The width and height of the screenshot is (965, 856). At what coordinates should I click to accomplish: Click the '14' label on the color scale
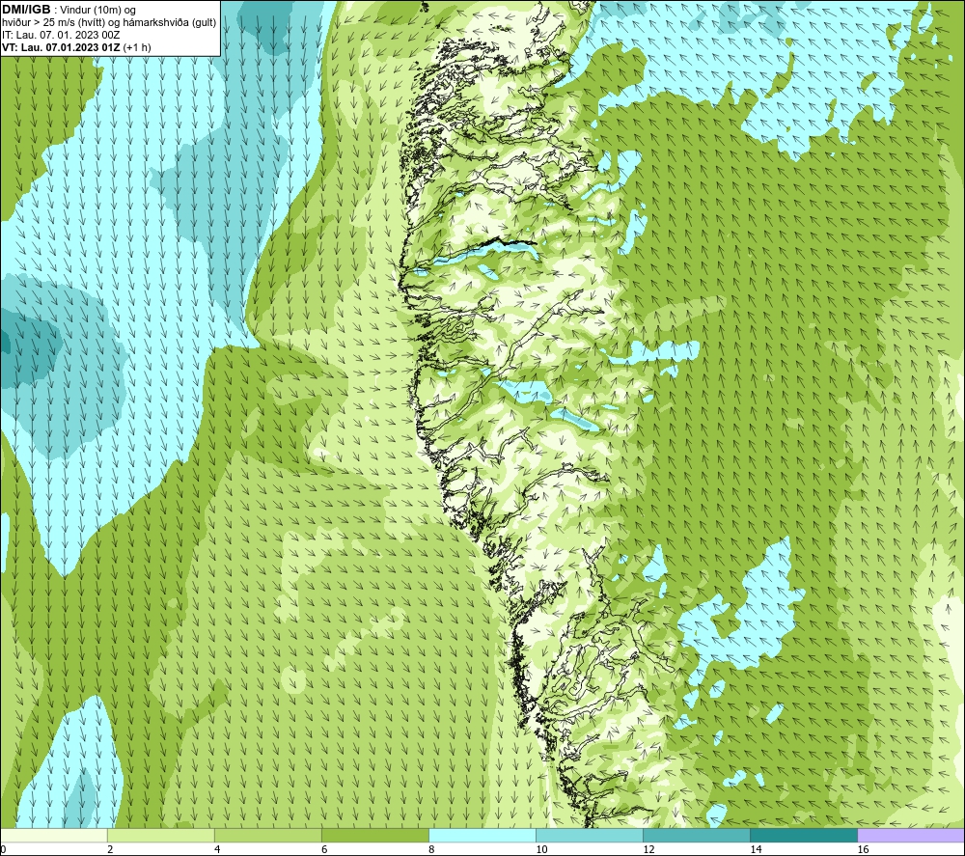(x=756, y=849)
